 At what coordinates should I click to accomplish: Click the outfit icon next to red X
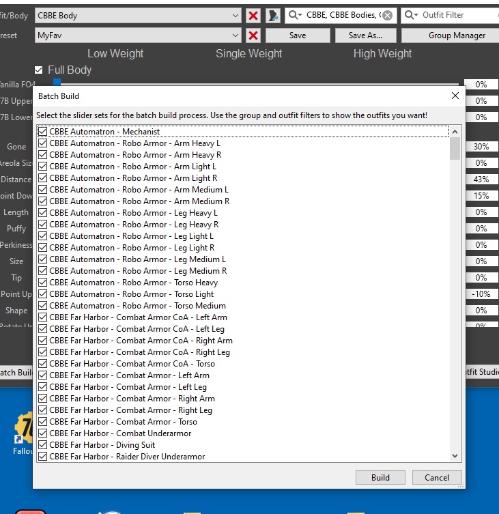[x=273, y=15]
